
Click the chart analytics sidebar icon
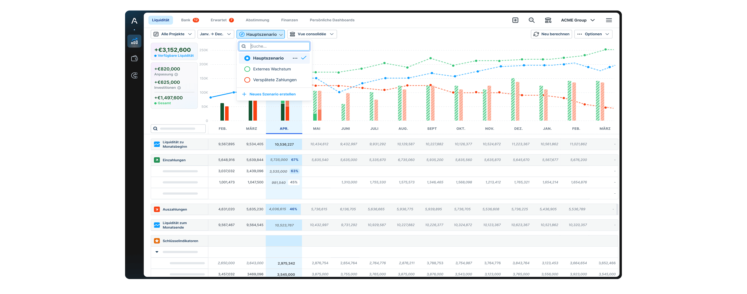tap(134, 41)
